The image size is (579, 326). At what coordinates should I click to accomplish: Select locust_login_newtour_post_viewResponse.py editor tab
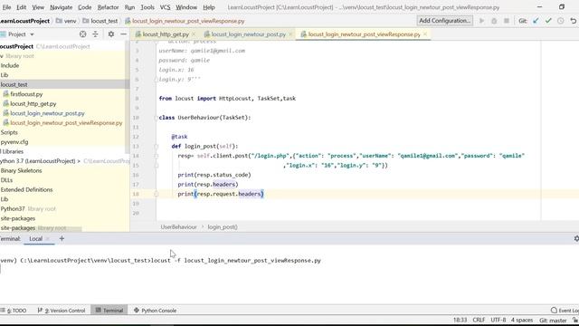pyautogui.click(x=364, y=34)
